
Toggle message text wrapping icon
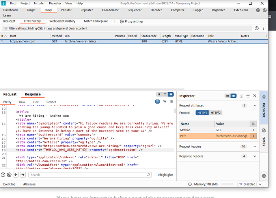click(x=157, y=101)
